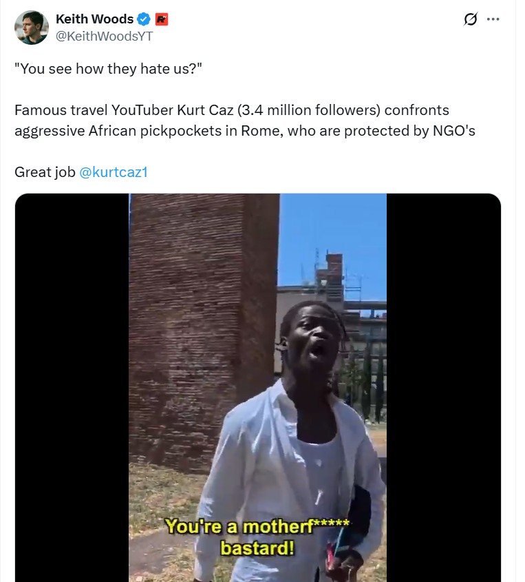Viewport: 525px width, 582px height.
Task: Follow the @kurtcaz1 mention link
Action: (114, 172)
